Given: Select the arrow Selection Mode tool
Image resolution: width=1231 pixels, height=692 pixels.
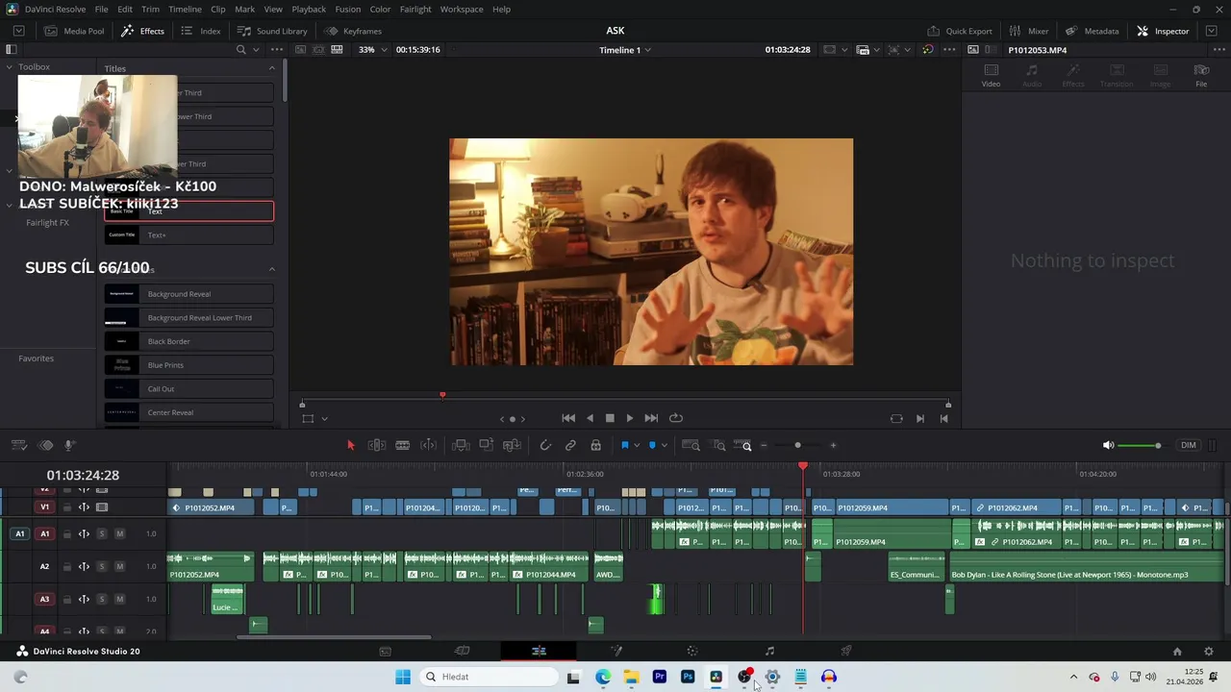Looking at the screenshot, I should [x=351, y=445].
